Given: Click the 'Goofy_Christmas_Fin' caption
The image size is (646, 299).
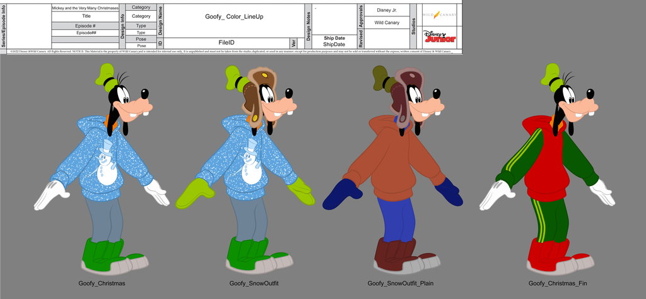Looking at the screenshot, I should pyautogui.click(x=558, y=283).
